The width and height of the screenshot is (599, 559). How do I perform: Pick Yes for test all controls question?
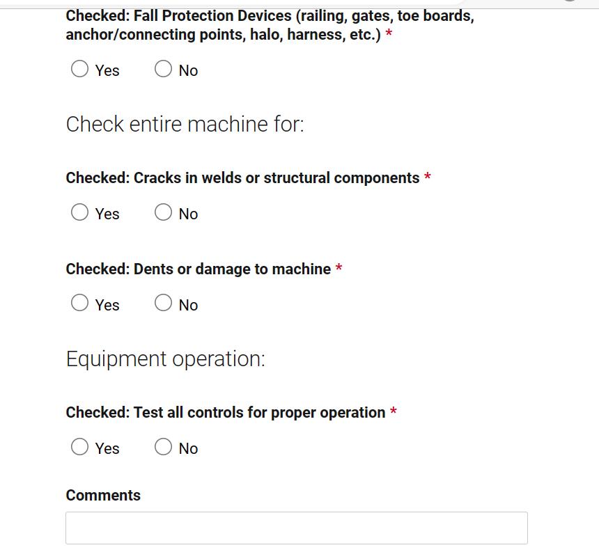point(79,447)
